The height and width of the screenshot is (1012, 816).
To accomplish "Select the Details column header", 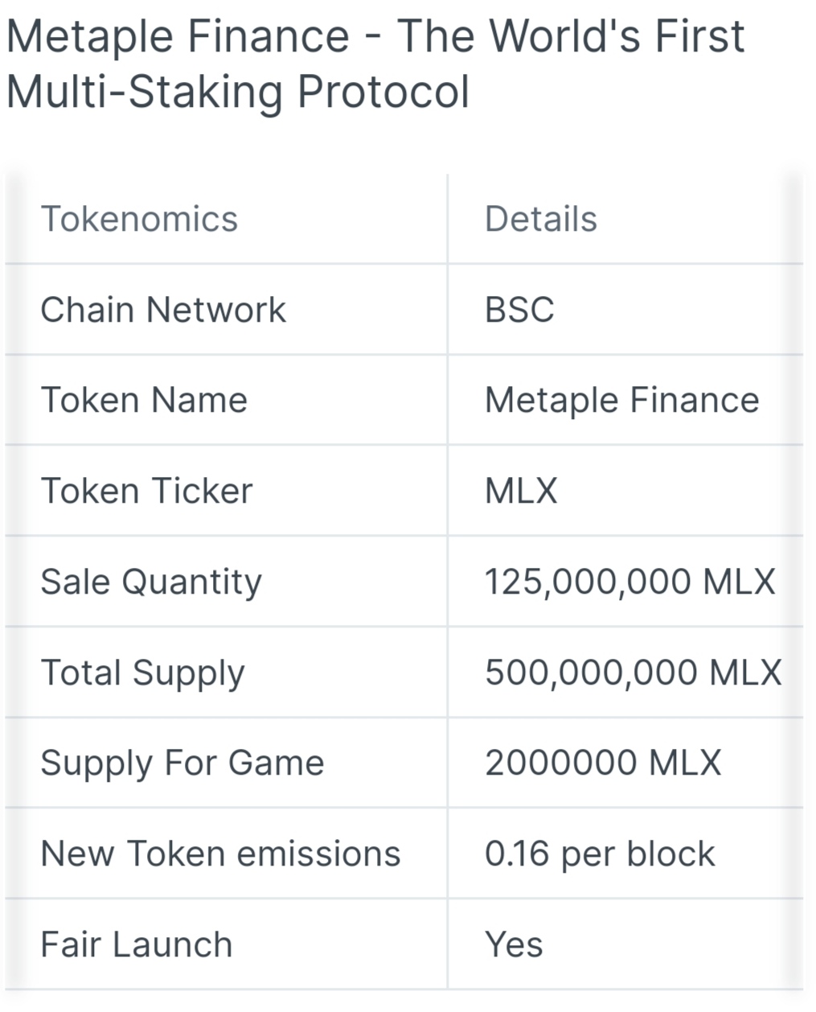I will 540,219.
